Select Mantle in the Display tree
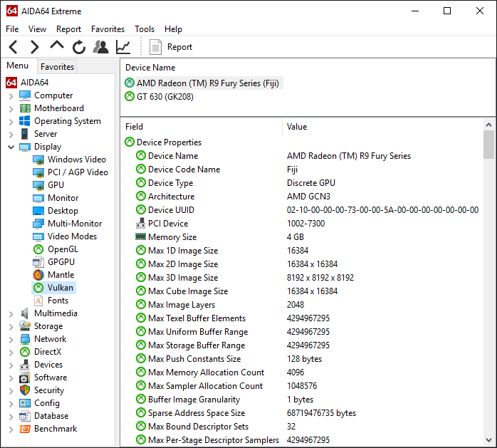Viewport: 497px width, 448px height. pos(61,275)
